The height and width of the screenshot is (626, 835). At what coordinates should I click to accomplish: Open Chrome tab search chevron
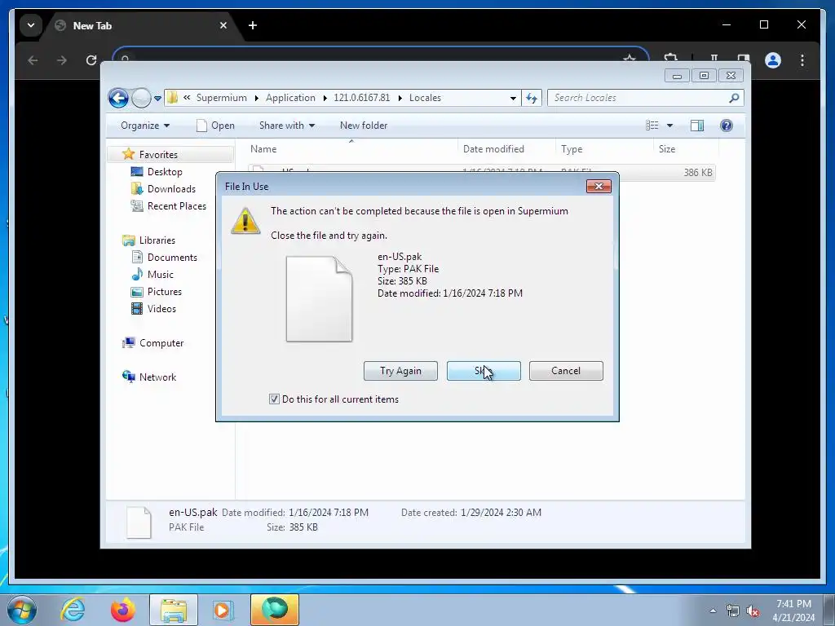pos(31,25)
